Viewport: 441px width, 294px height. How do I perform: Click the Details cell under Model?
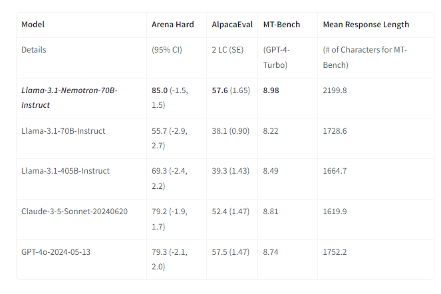pyautogui.click(x=34, y=50)
